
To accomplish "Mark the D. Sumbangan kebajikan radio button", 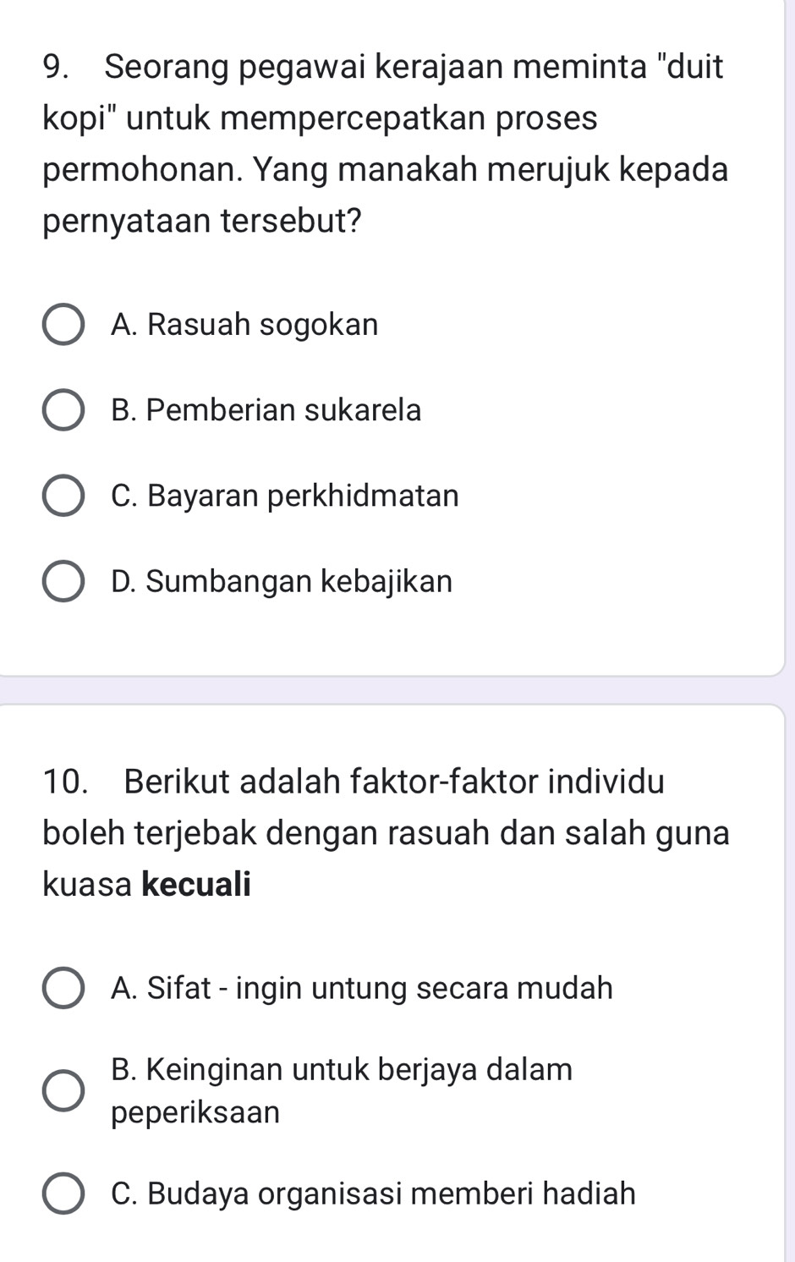I will [63, 582].
